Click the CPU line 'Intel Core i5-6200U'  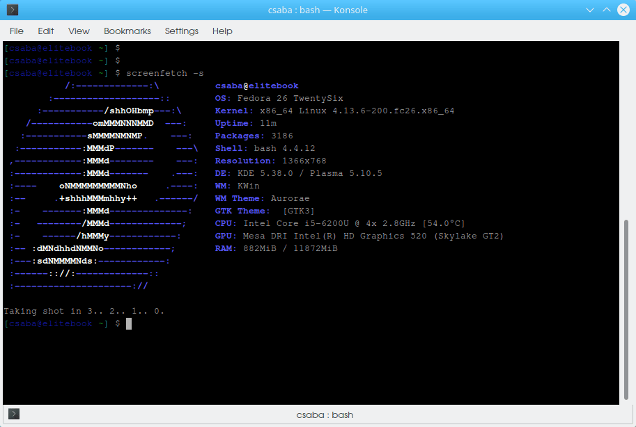pyautogui.click(x=296, y=224)
